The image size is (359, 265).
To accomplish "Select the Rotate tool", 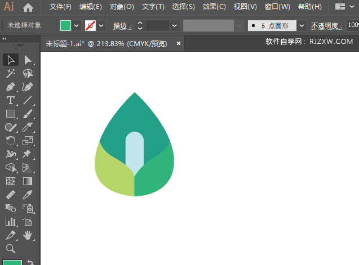I will [x=11, y=141].
